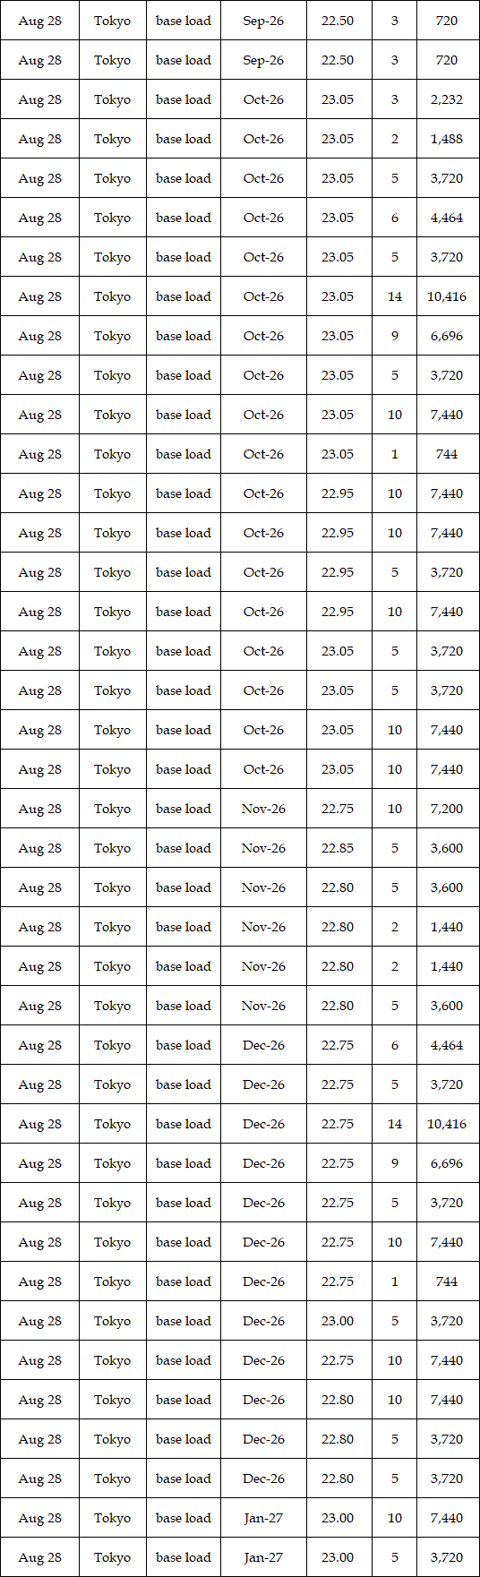Click quantity 9 in the Dec-26 row

(x=395, y=1163)
